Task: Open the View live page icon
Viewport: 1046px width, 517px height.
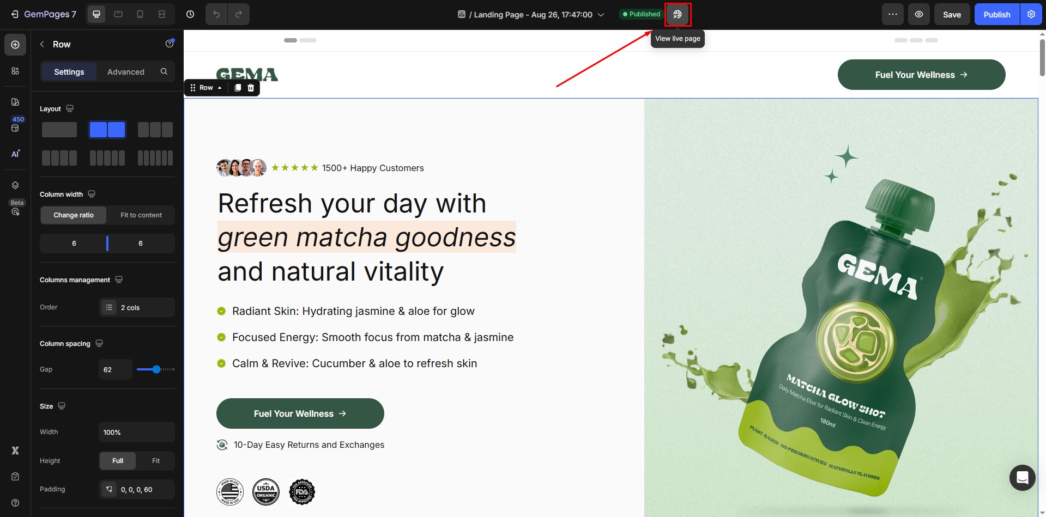Action: [x=678, y=14]
